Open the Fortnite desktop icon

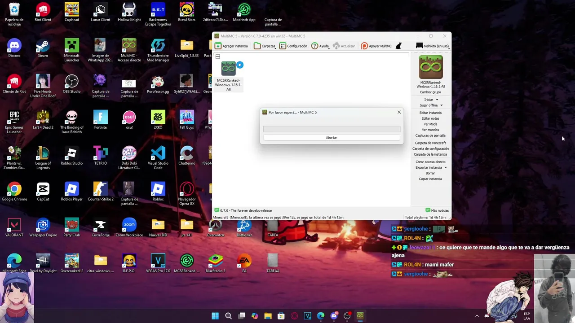point(101,120)
